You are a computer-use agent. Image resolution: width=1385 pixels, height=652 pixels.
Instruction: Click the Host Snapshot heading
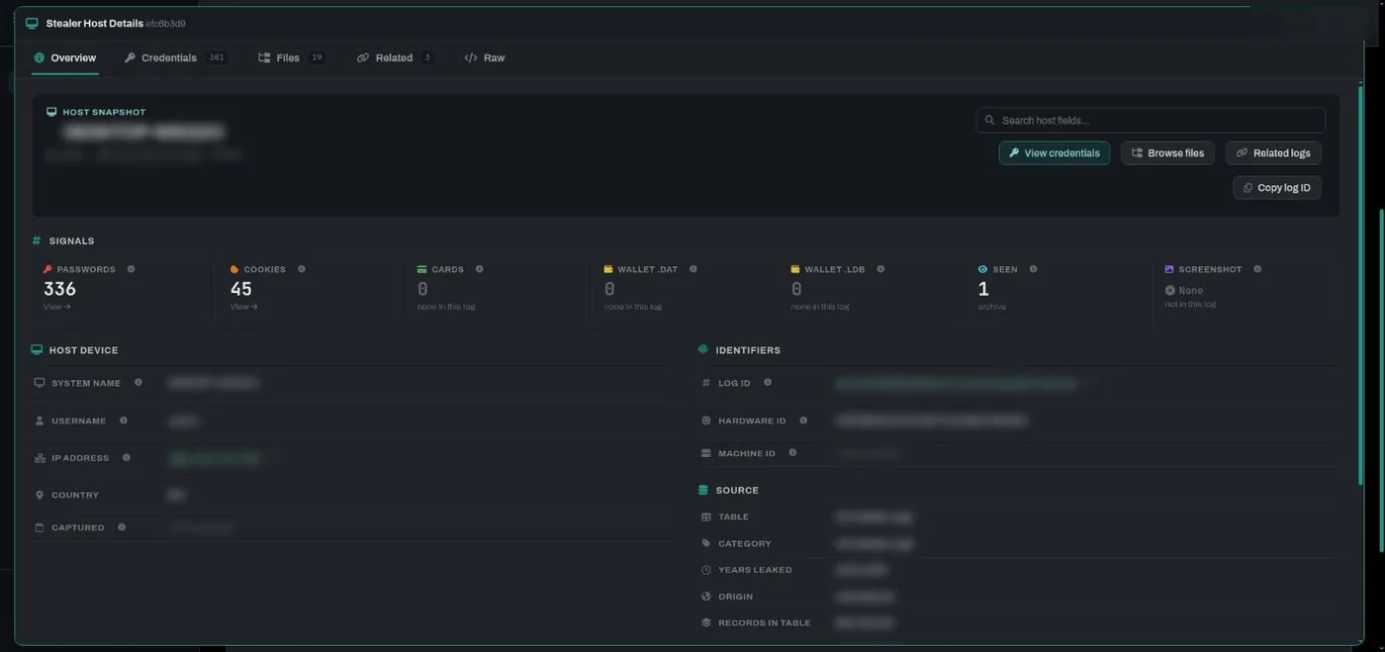point(104,112)
